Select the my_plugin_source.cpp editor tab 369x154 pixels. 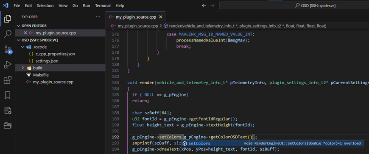tap(136, 17)
